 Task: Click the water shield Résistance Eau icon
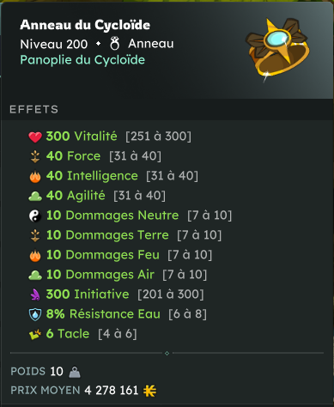pyautogui.click(x=35, y=314)
